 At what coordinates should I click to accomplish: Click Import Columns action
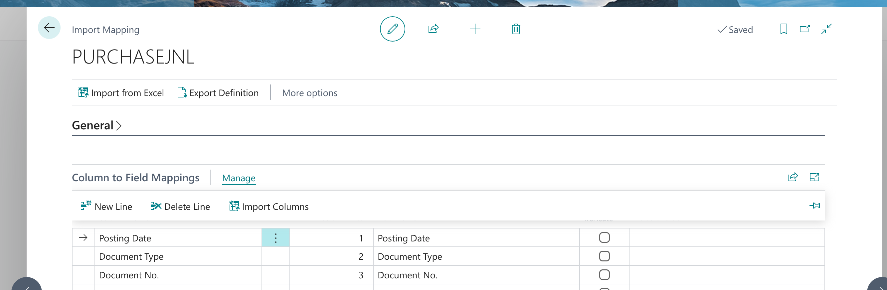tap(268, 207)
